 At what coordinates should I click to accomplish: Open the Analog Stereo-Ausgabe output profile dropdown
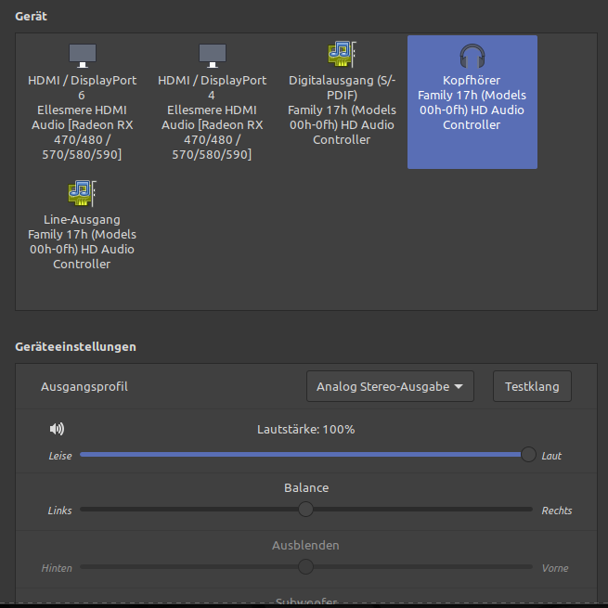point(389,386)
